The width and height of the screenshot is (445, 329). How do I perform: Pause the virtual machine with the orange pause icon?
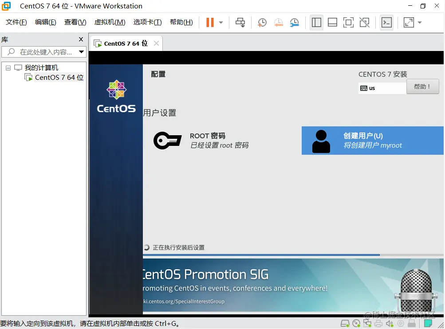[210, 23]
